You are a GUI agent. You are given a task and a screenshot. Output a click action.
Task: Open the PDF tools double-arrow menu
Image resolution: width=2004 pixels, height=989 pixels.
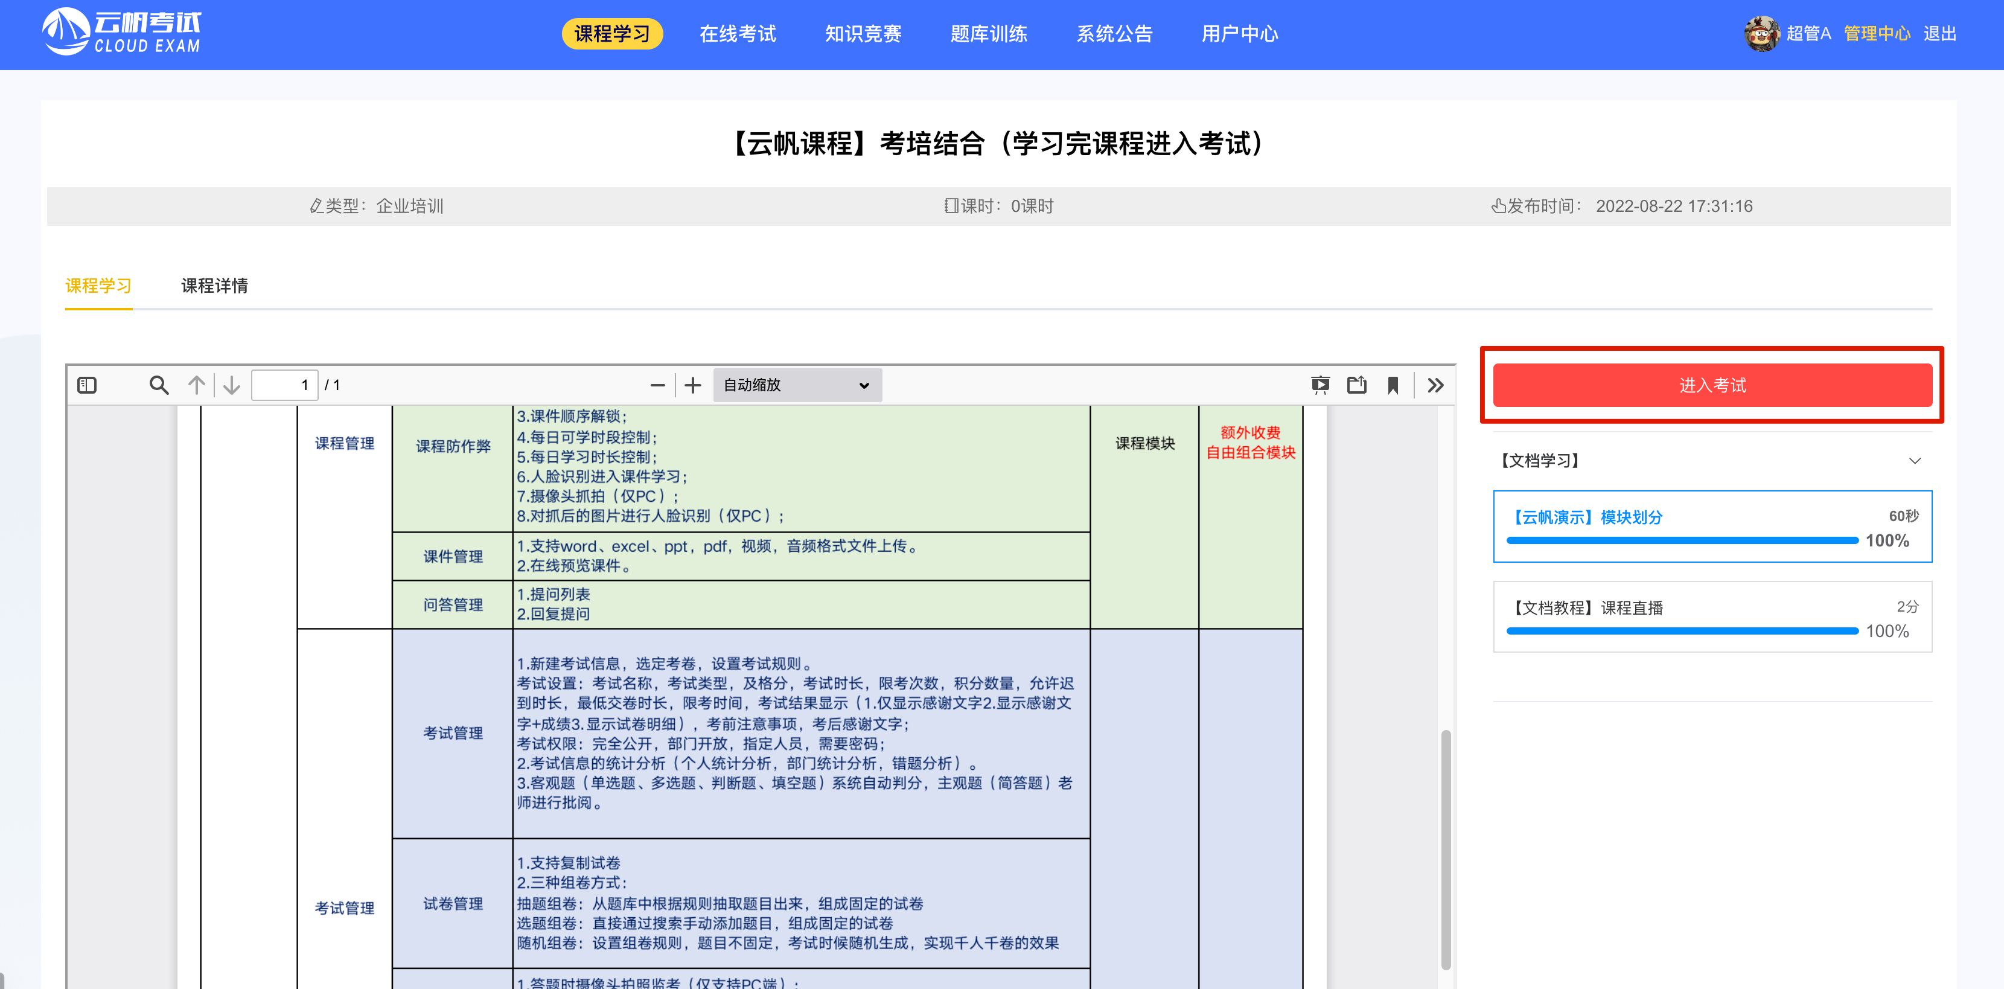point(1436,385)
